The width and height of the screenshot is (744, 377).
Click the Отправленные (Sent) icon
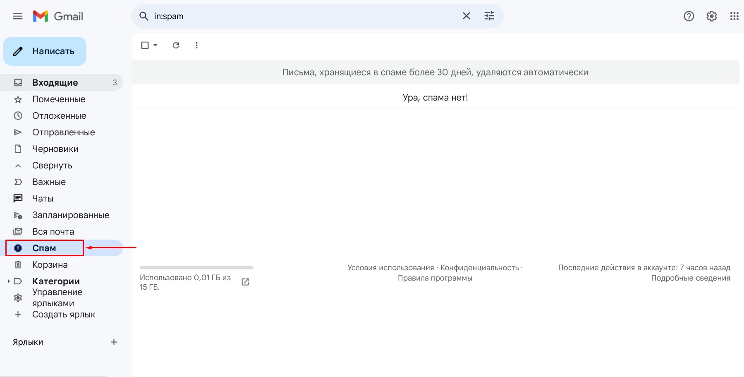pyautogui.click(x=18, y=132)
